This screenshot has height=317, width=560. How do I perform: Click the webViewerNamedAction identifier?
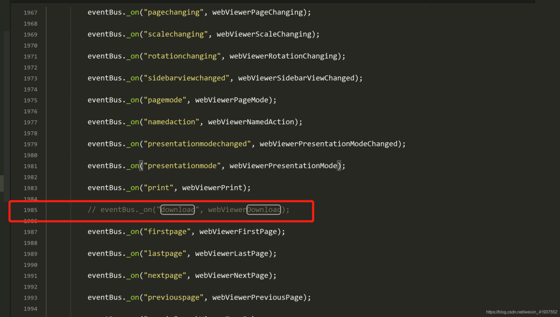tap(251, 122)
